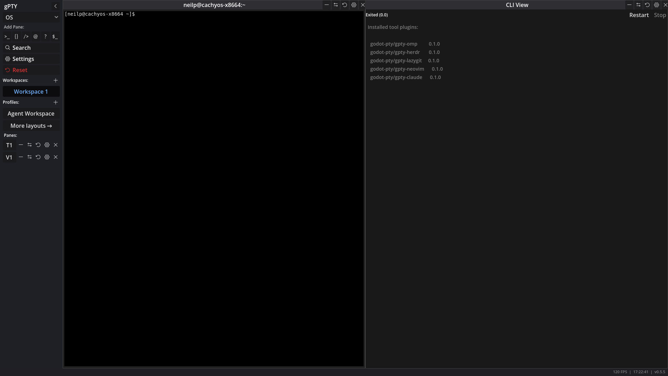Swap the V1 pane from the Panes list
This screenshot has width=668, height=376.
click(30, 157)
